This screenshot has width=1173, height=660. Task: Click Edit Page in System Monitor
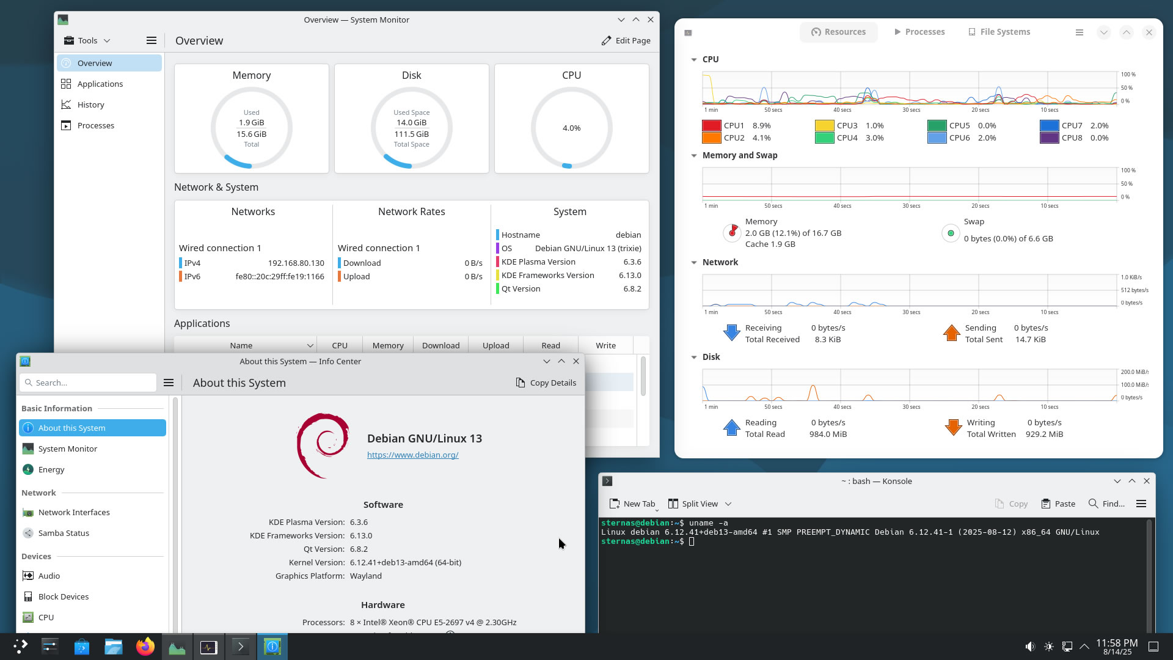(626, 40)
